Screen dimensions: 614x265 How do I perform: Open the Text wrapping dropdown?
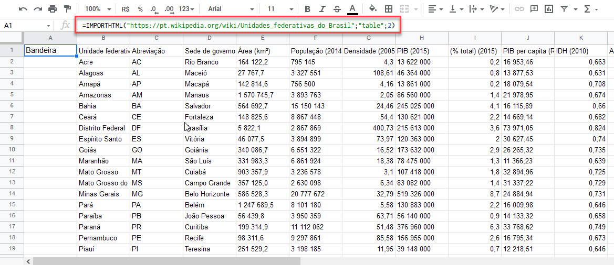coord(477,8)
